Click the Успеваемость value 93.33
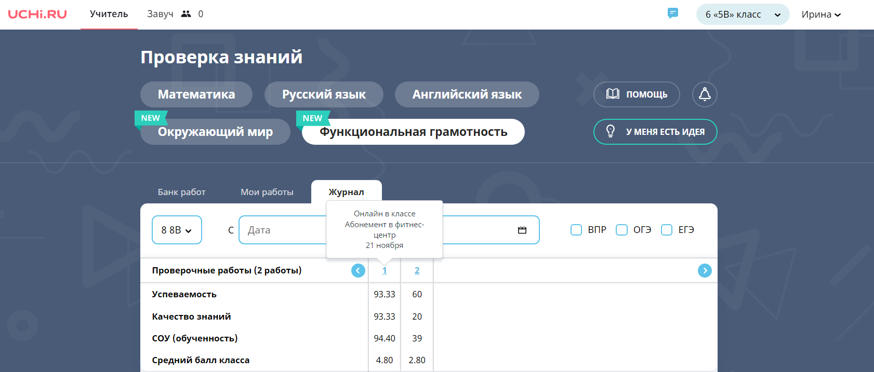Screen dimensions: 874x372 coord(385,294)
